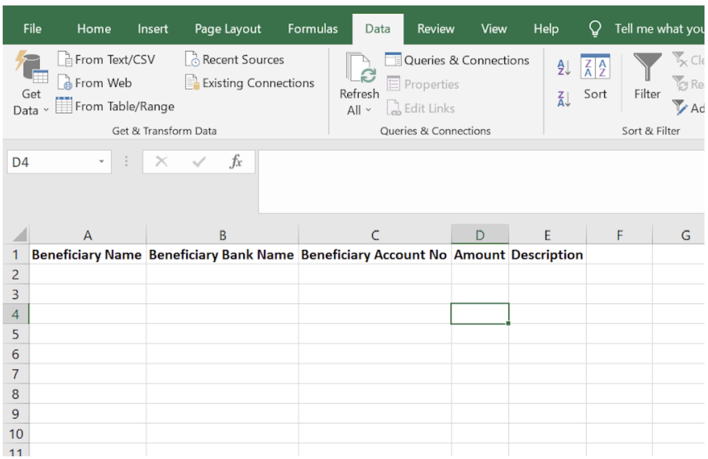This screenshot has width=708, height=459.
Task: Open the Page Layout tab
Action: 228,29
